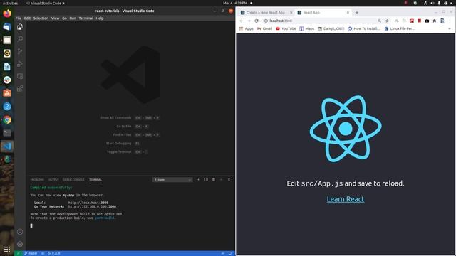The height and width of the screenshot is (256, 456).
Task: Open the Accounts icon in VS Code activity bar
Action: pyautogui.click(x=20, y=232)
